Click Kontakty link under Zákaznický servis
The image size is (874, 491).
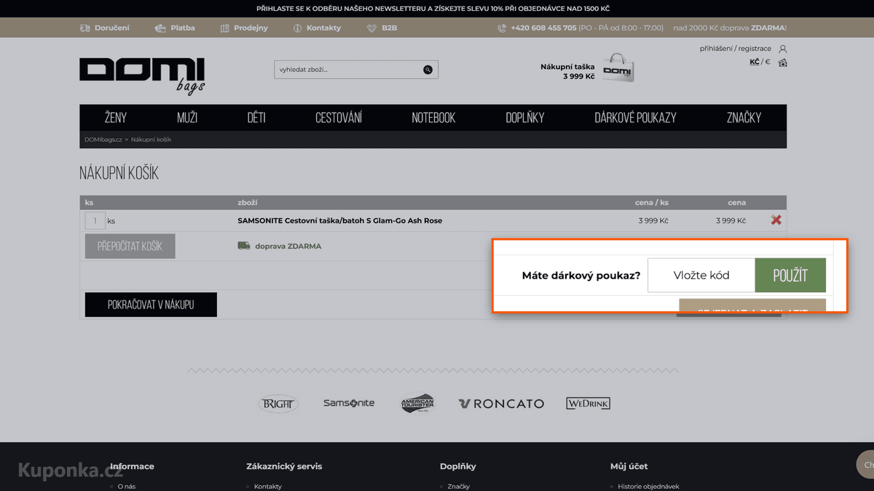[x=268, y=486]
